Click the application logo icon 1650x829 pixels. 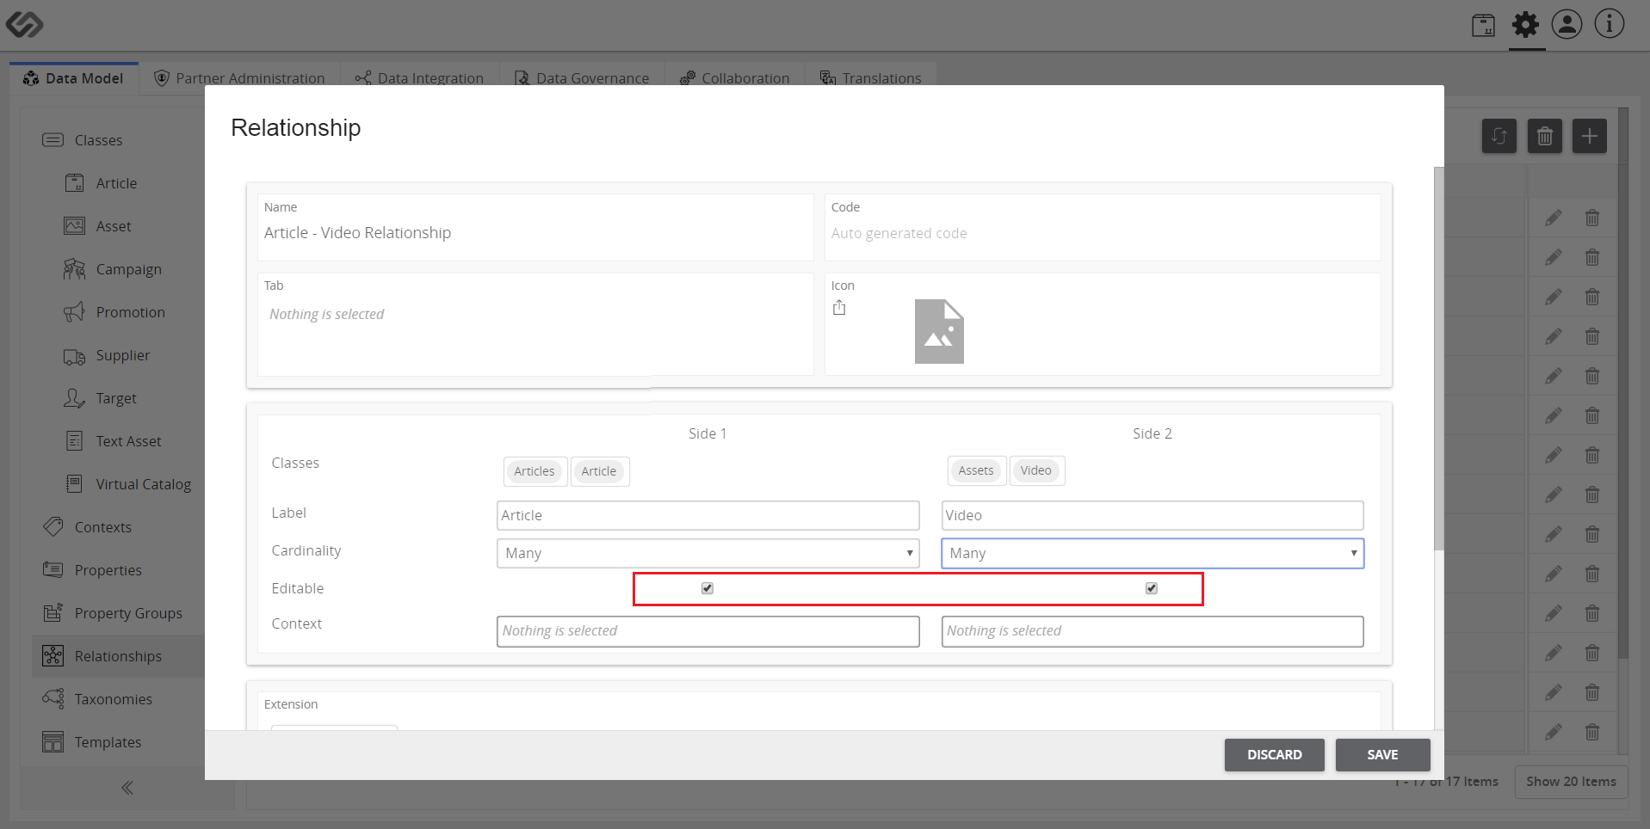point(24,24)
